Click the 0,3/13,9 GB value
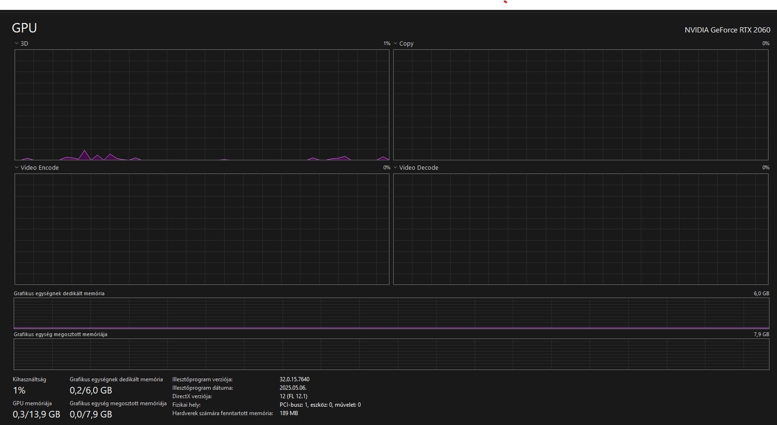Image resolution: width=777 pixels, height=425 pixels. pyautogui.click(x=37, y=414)
